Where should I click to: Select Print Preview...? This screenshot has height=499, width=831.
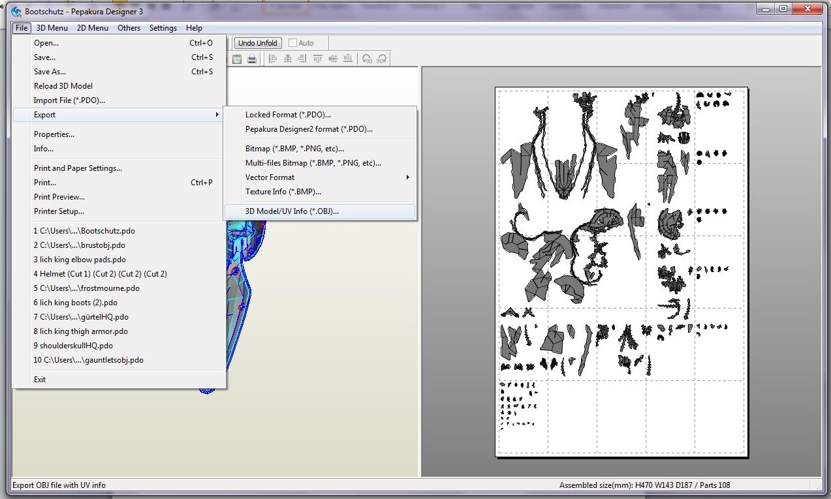point(119,197)
